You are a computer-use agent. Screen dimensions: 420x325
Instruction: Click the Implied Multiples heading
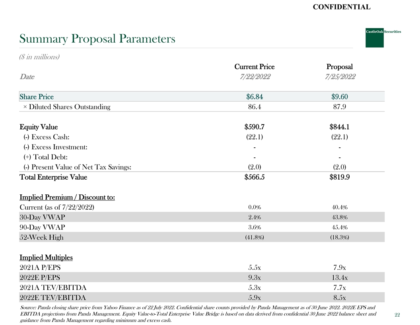coord(46,257)
